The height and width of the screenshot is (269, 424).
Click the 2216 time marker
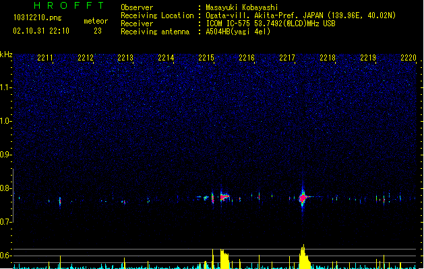[x=247, y=58]
